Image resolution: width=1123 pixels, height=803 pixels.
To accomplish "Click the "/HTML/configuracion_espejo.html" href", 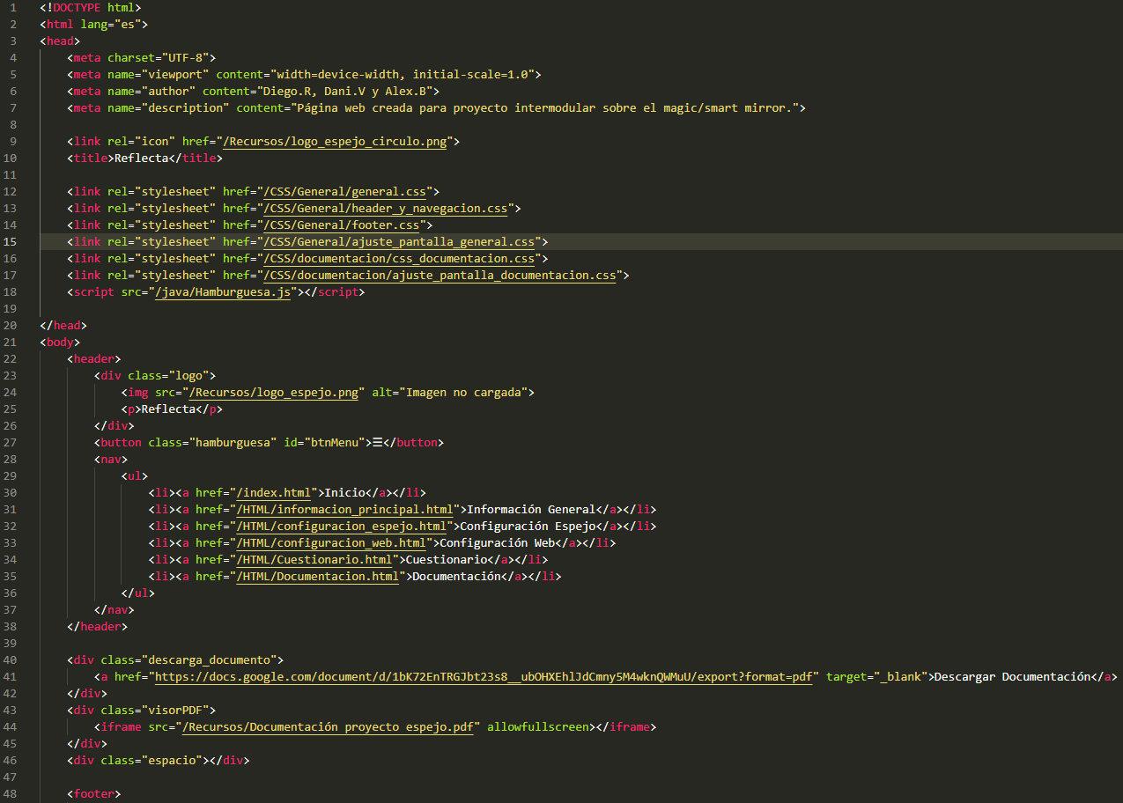I will [x=341, y=526].
